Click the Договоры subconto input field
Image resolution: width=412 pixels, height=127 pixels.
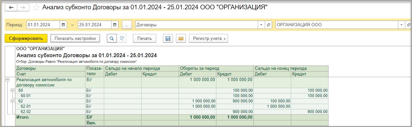pyautogui.click(x=196, y=25)
